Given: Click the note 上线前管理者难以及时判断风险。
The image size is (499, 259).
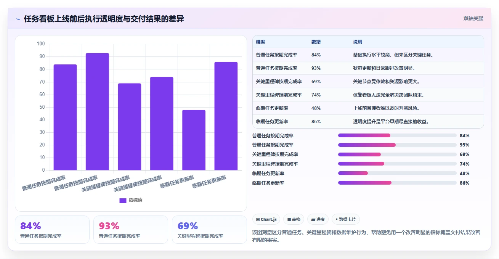Looking at the screenshot, I should (x=387, y=108).
